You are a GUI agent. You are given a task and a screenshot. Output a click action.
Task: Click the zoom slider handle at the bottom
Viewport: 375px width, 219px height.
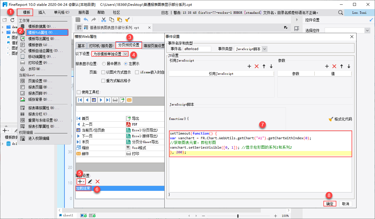[238, 216]
